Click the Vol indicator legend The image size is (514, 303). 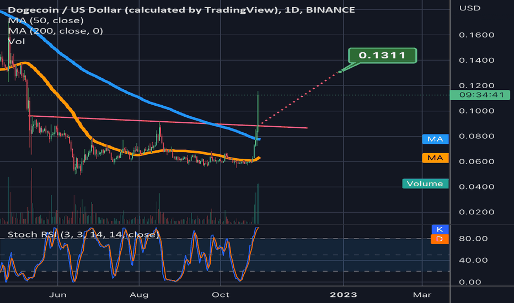click(17, 41)
